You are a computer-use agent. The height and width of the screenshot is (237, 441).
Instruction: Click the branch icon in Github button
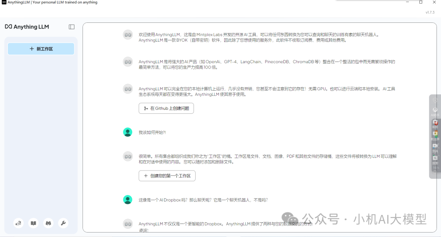click(x=146, y=109)
